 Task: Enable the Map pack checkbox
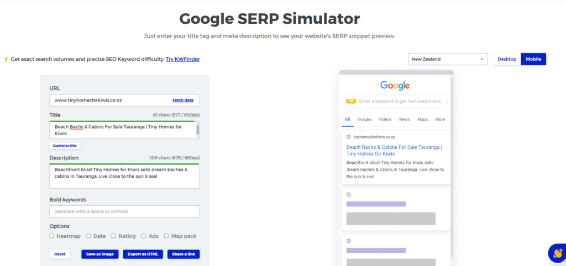(166, 236)
